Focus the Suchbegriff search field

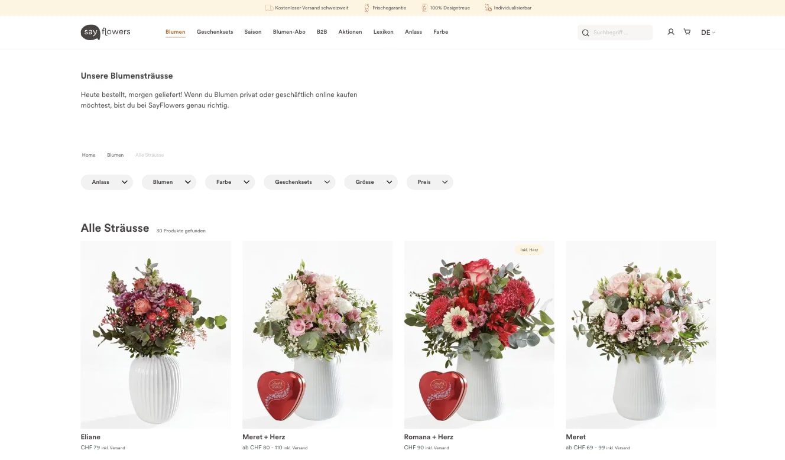(615, 33)
